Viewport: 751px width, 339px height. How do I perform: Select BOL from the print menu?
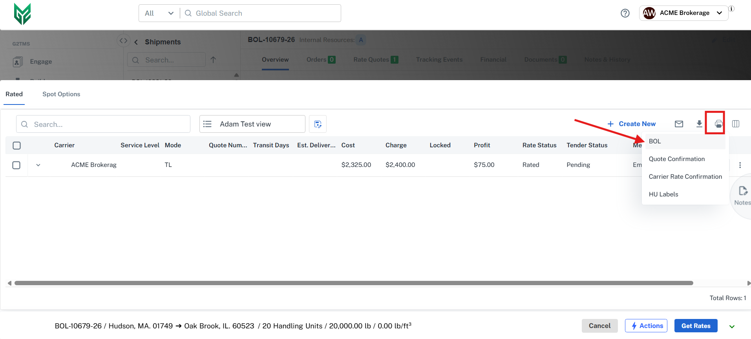coord(655,141)
